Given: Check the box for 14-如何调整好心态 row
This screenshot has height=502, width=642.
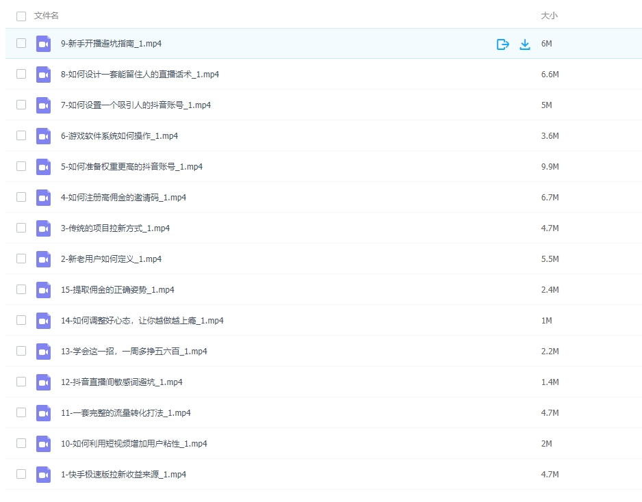Looking at the screenshot, I should coord(21,320).
